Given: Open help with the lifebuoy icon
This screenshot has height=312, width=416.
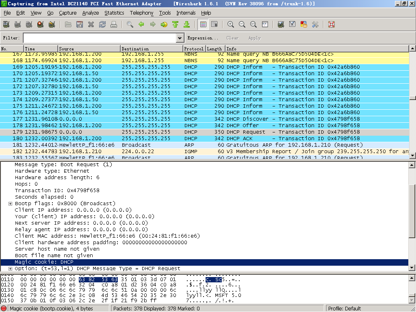Looking at the screenshot, I should (x=331, y=24).
